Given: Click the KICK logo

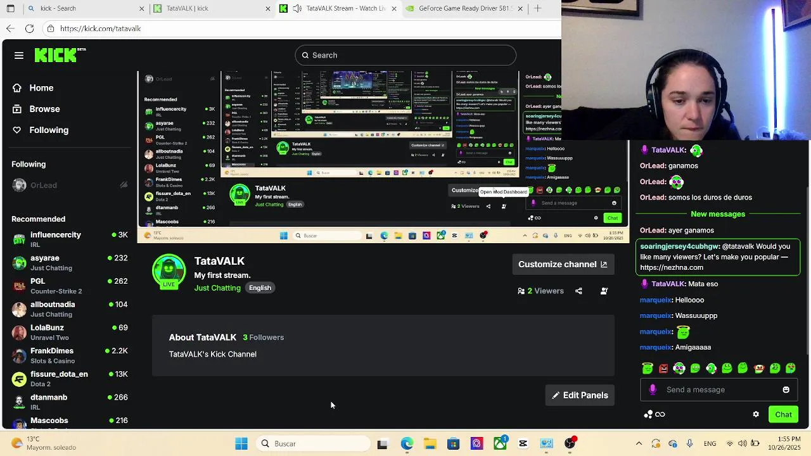Looking at the screenshot, I should coord(60,55).
